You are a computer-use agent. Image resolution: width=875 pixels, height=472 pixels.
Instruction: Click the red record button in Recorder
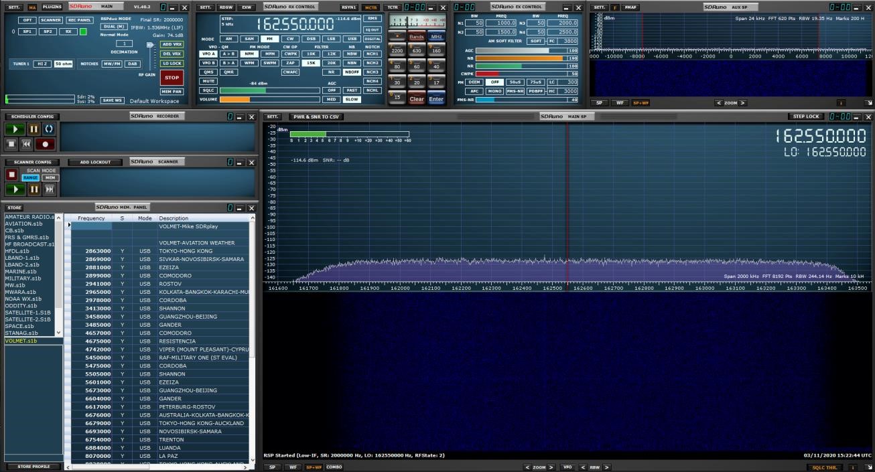[x=46, y=144]
